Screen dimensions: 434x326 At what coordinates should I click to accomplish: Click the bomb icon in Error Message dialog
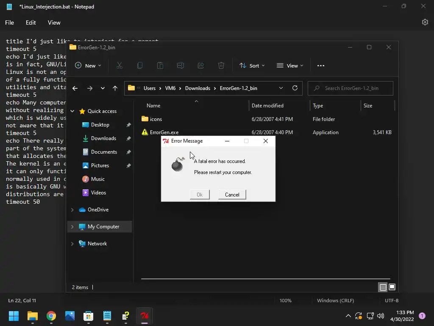click(178, 164)
